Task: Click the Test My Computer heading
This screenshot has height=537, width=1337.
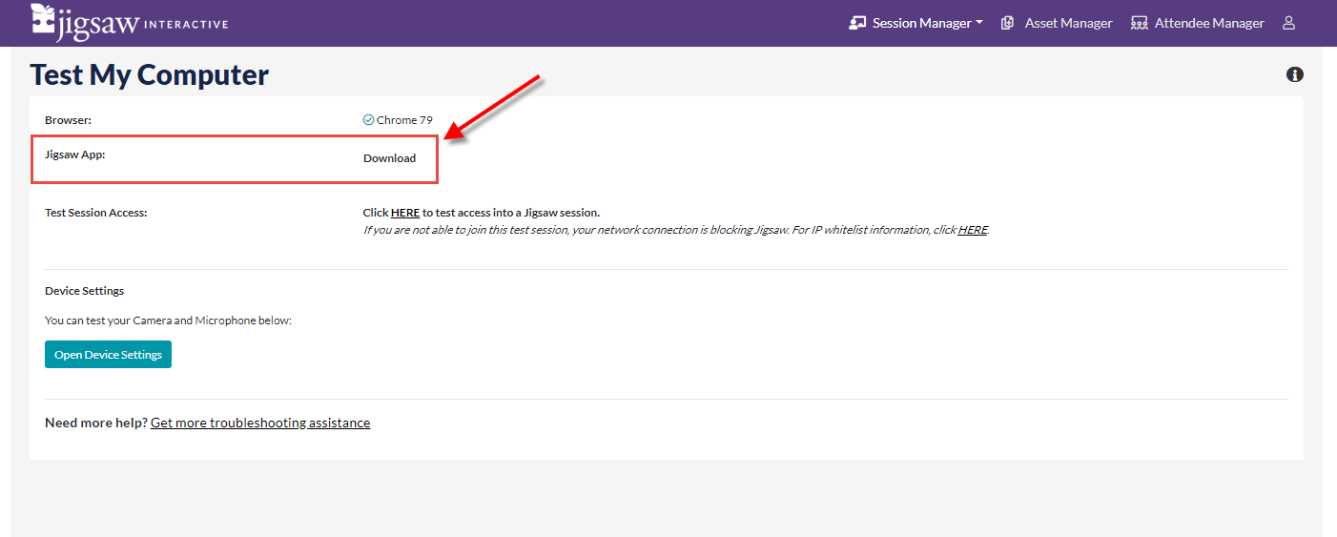Action: (150, 75)
